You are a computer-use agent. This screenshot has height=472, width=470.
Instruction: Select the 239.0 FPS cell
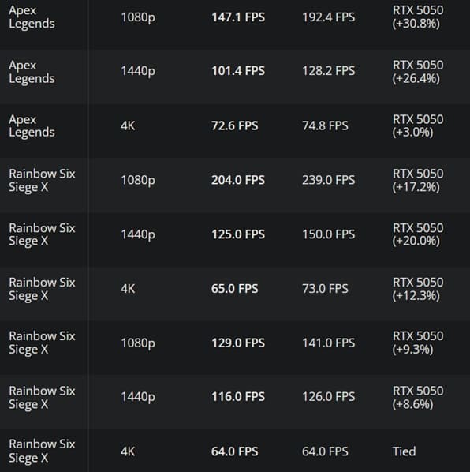tap(328, 180)
